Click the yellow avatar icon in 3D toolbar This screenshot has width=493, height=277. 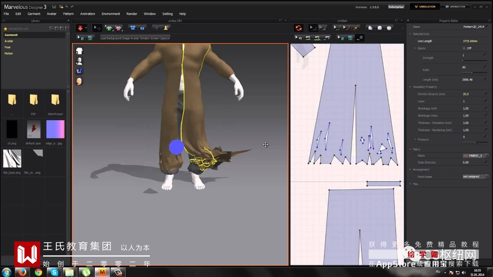[166, 28]
